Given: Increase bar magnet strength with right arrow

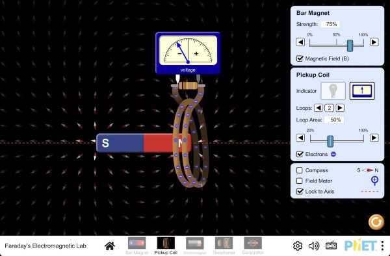Looking at the screenshot, I should (x=374, y=42).
